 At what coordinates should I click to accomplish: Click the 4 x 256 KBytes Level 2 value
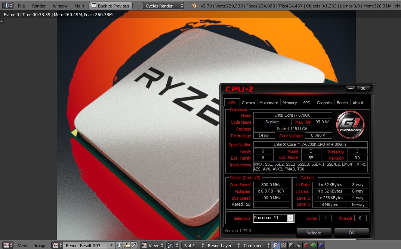point(330,198)
